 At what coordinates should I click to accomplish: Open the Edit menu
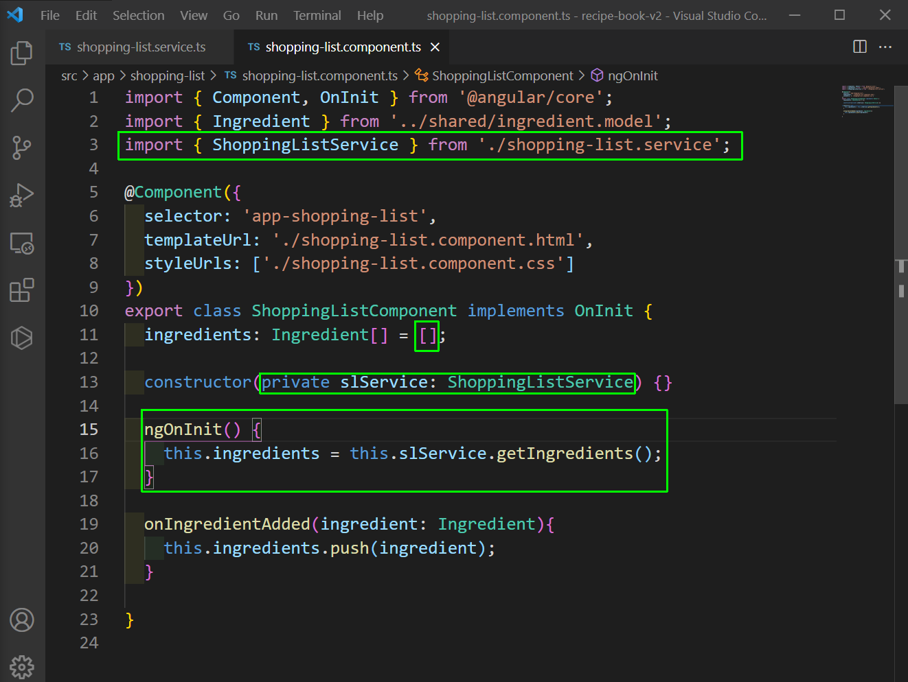pos(86,15)
